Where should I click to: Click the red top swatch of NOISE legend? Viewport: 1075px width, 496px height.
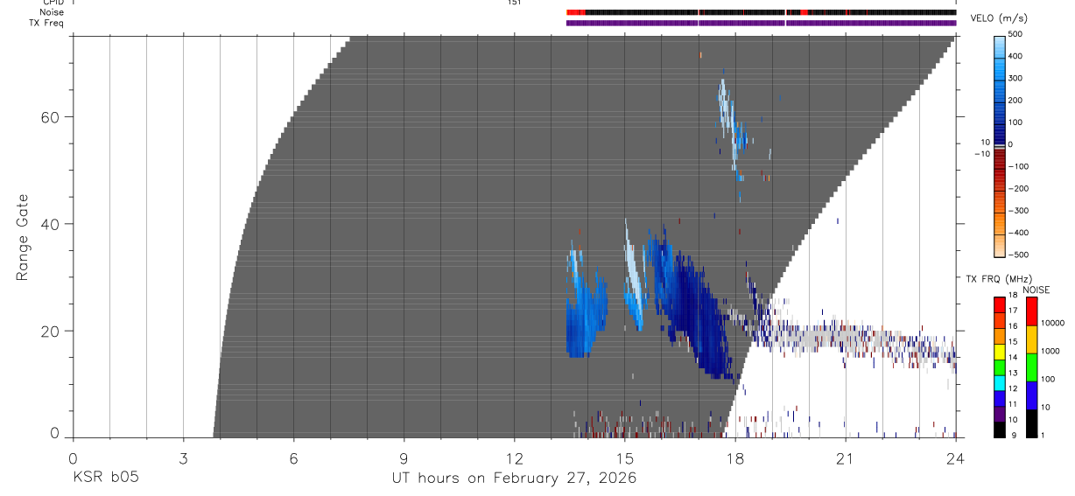click(1031, 311)
